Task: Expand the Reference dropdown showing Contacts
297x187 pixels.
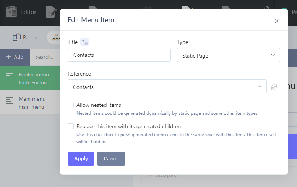Action: (x=167, y=87)
